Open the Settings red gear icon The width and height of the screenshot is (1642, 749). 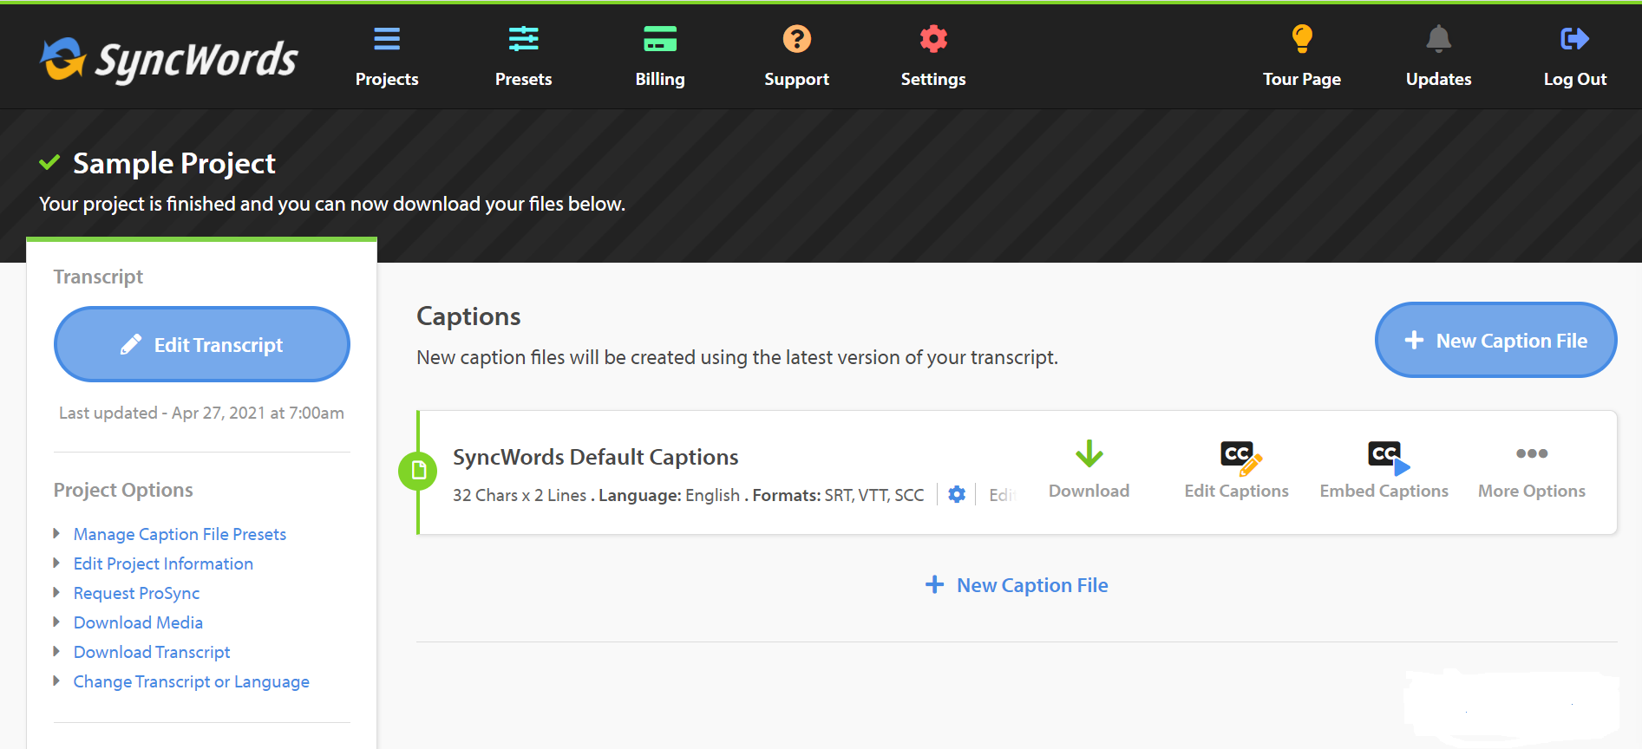pyautogui.click(x=933, y=39)
